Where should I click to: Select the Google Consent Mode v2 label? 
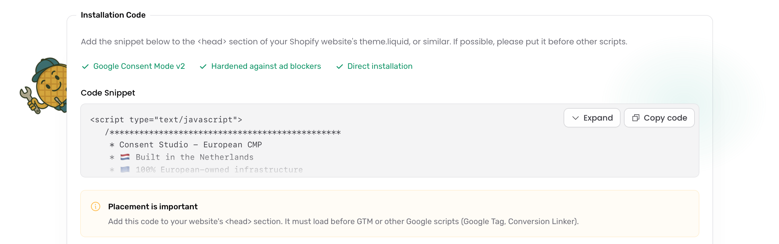pyautogui.click(x=139, y=66)
